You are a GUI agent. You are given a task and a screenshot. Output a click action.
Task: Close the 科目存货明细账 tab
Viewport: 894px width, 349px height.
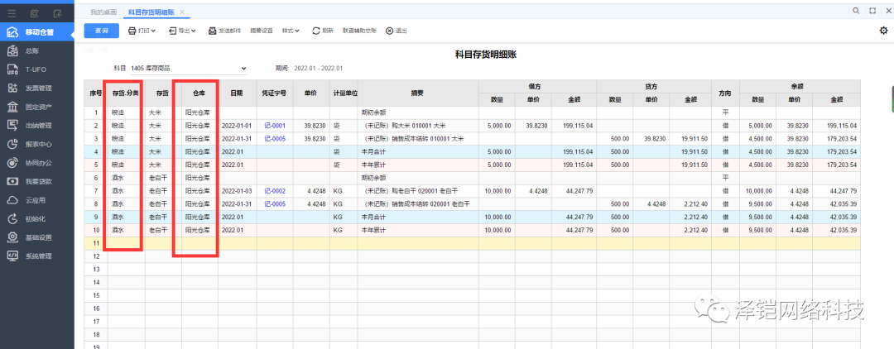point(182,12)
